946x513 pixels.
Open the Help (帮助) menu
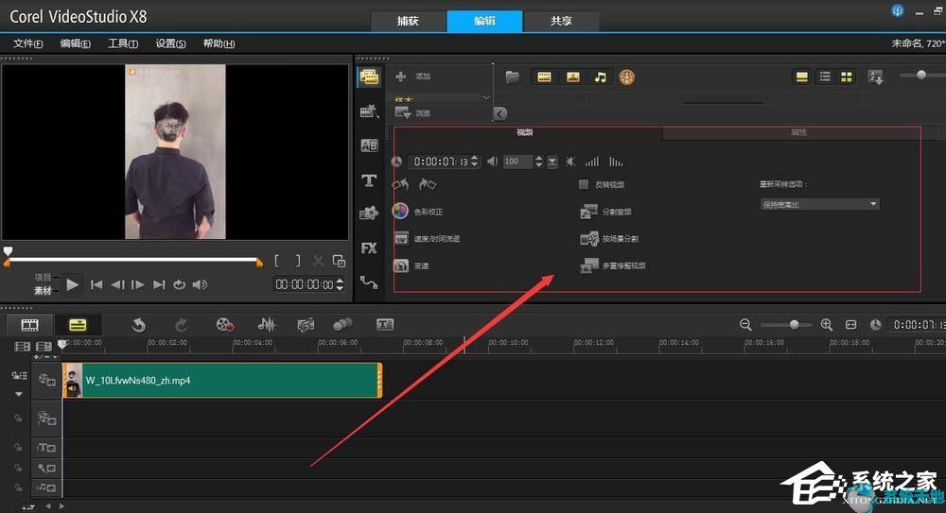(219, 43)
